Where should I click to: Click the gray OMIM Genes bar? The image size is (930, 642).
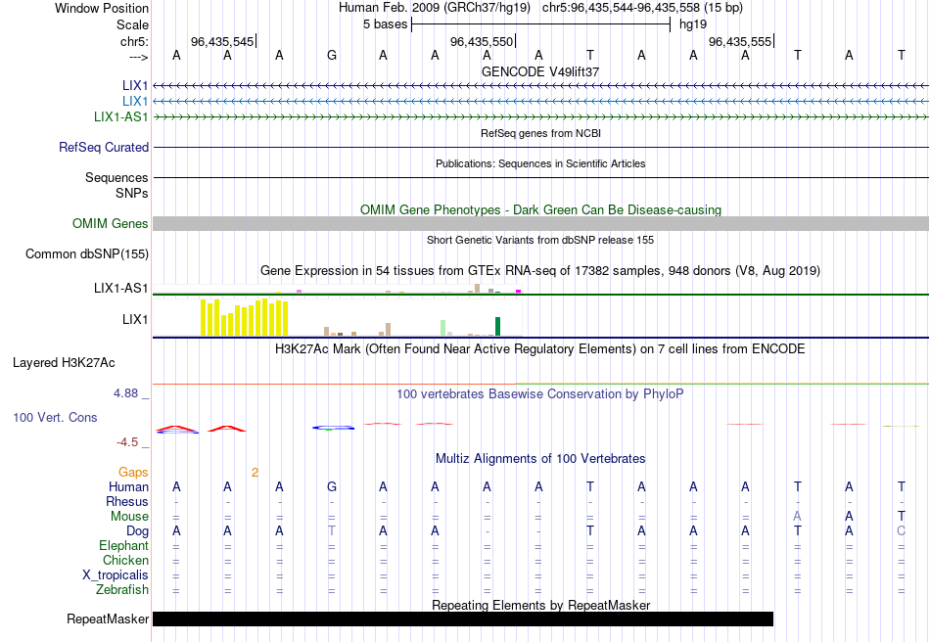[541, 223]
